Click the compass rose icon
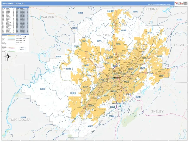This screenshot has height=142, width=189. point(7,57)
